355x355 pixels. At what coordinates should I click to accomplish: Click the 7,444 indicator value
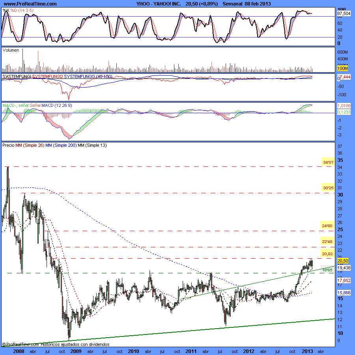tap(345, 77)
